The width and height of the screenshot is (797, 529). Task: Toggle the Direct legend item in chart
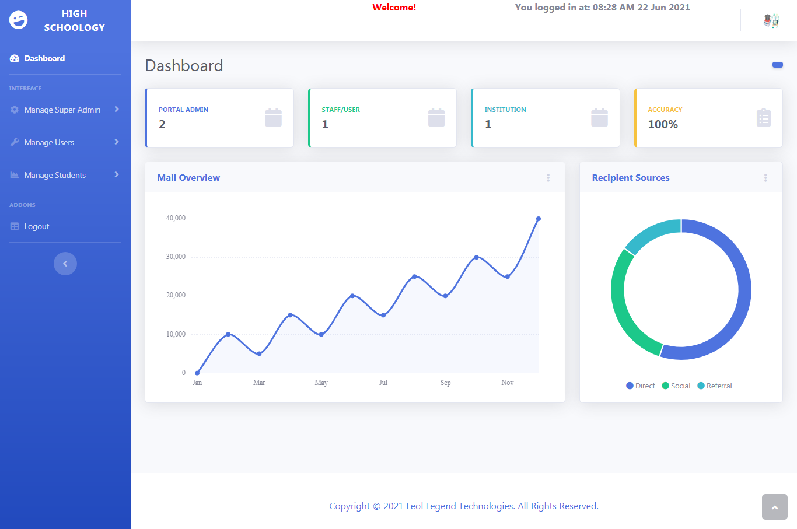point(640,386)
